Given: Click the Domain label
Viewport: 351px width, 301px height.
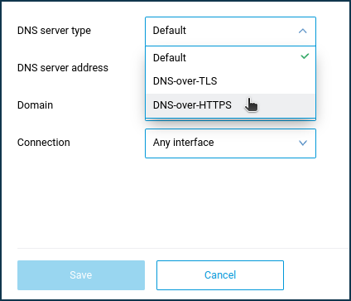Looking at the screenshot, I should point(35,105).
